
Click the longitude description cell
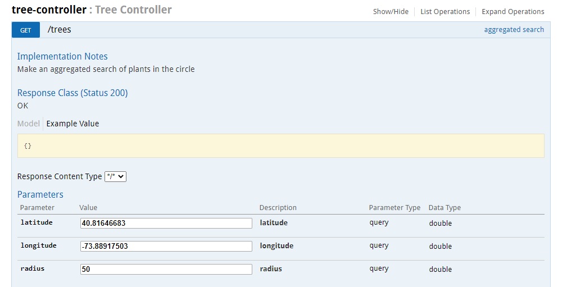tap(276, 246)
